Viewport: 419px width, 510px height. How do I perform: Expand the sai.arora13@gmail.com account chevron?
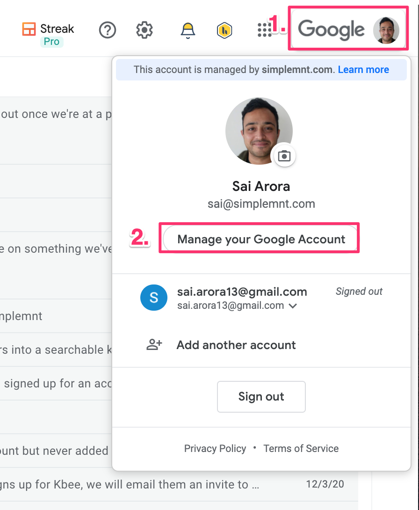coord(293,306)
